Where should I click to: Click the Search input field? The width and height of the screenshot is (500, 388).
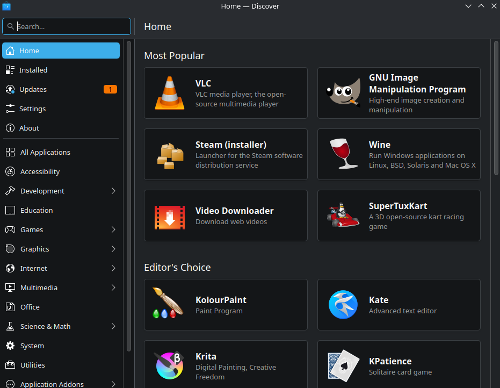pyautogui.click(x=67, y=26)
